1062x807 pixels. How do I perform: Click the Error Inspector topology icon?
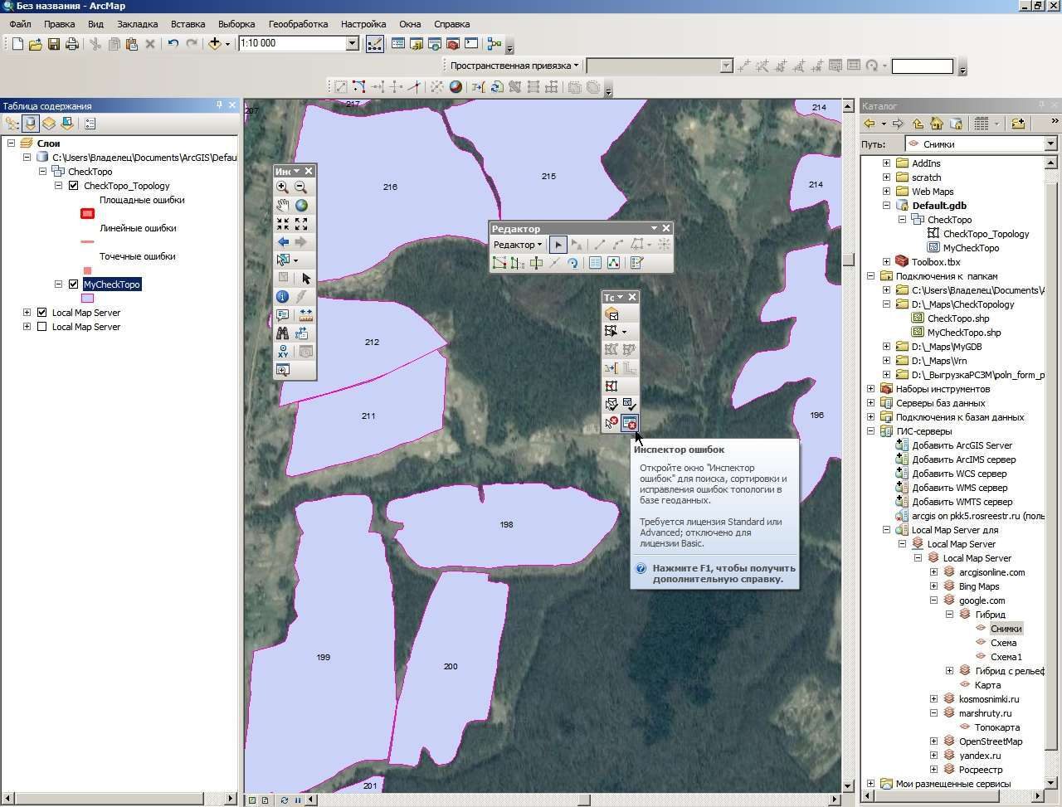point(630,423)
